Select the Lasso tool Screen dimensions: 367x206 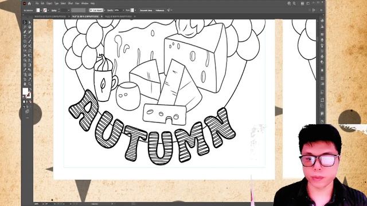(x=30, y=27)
